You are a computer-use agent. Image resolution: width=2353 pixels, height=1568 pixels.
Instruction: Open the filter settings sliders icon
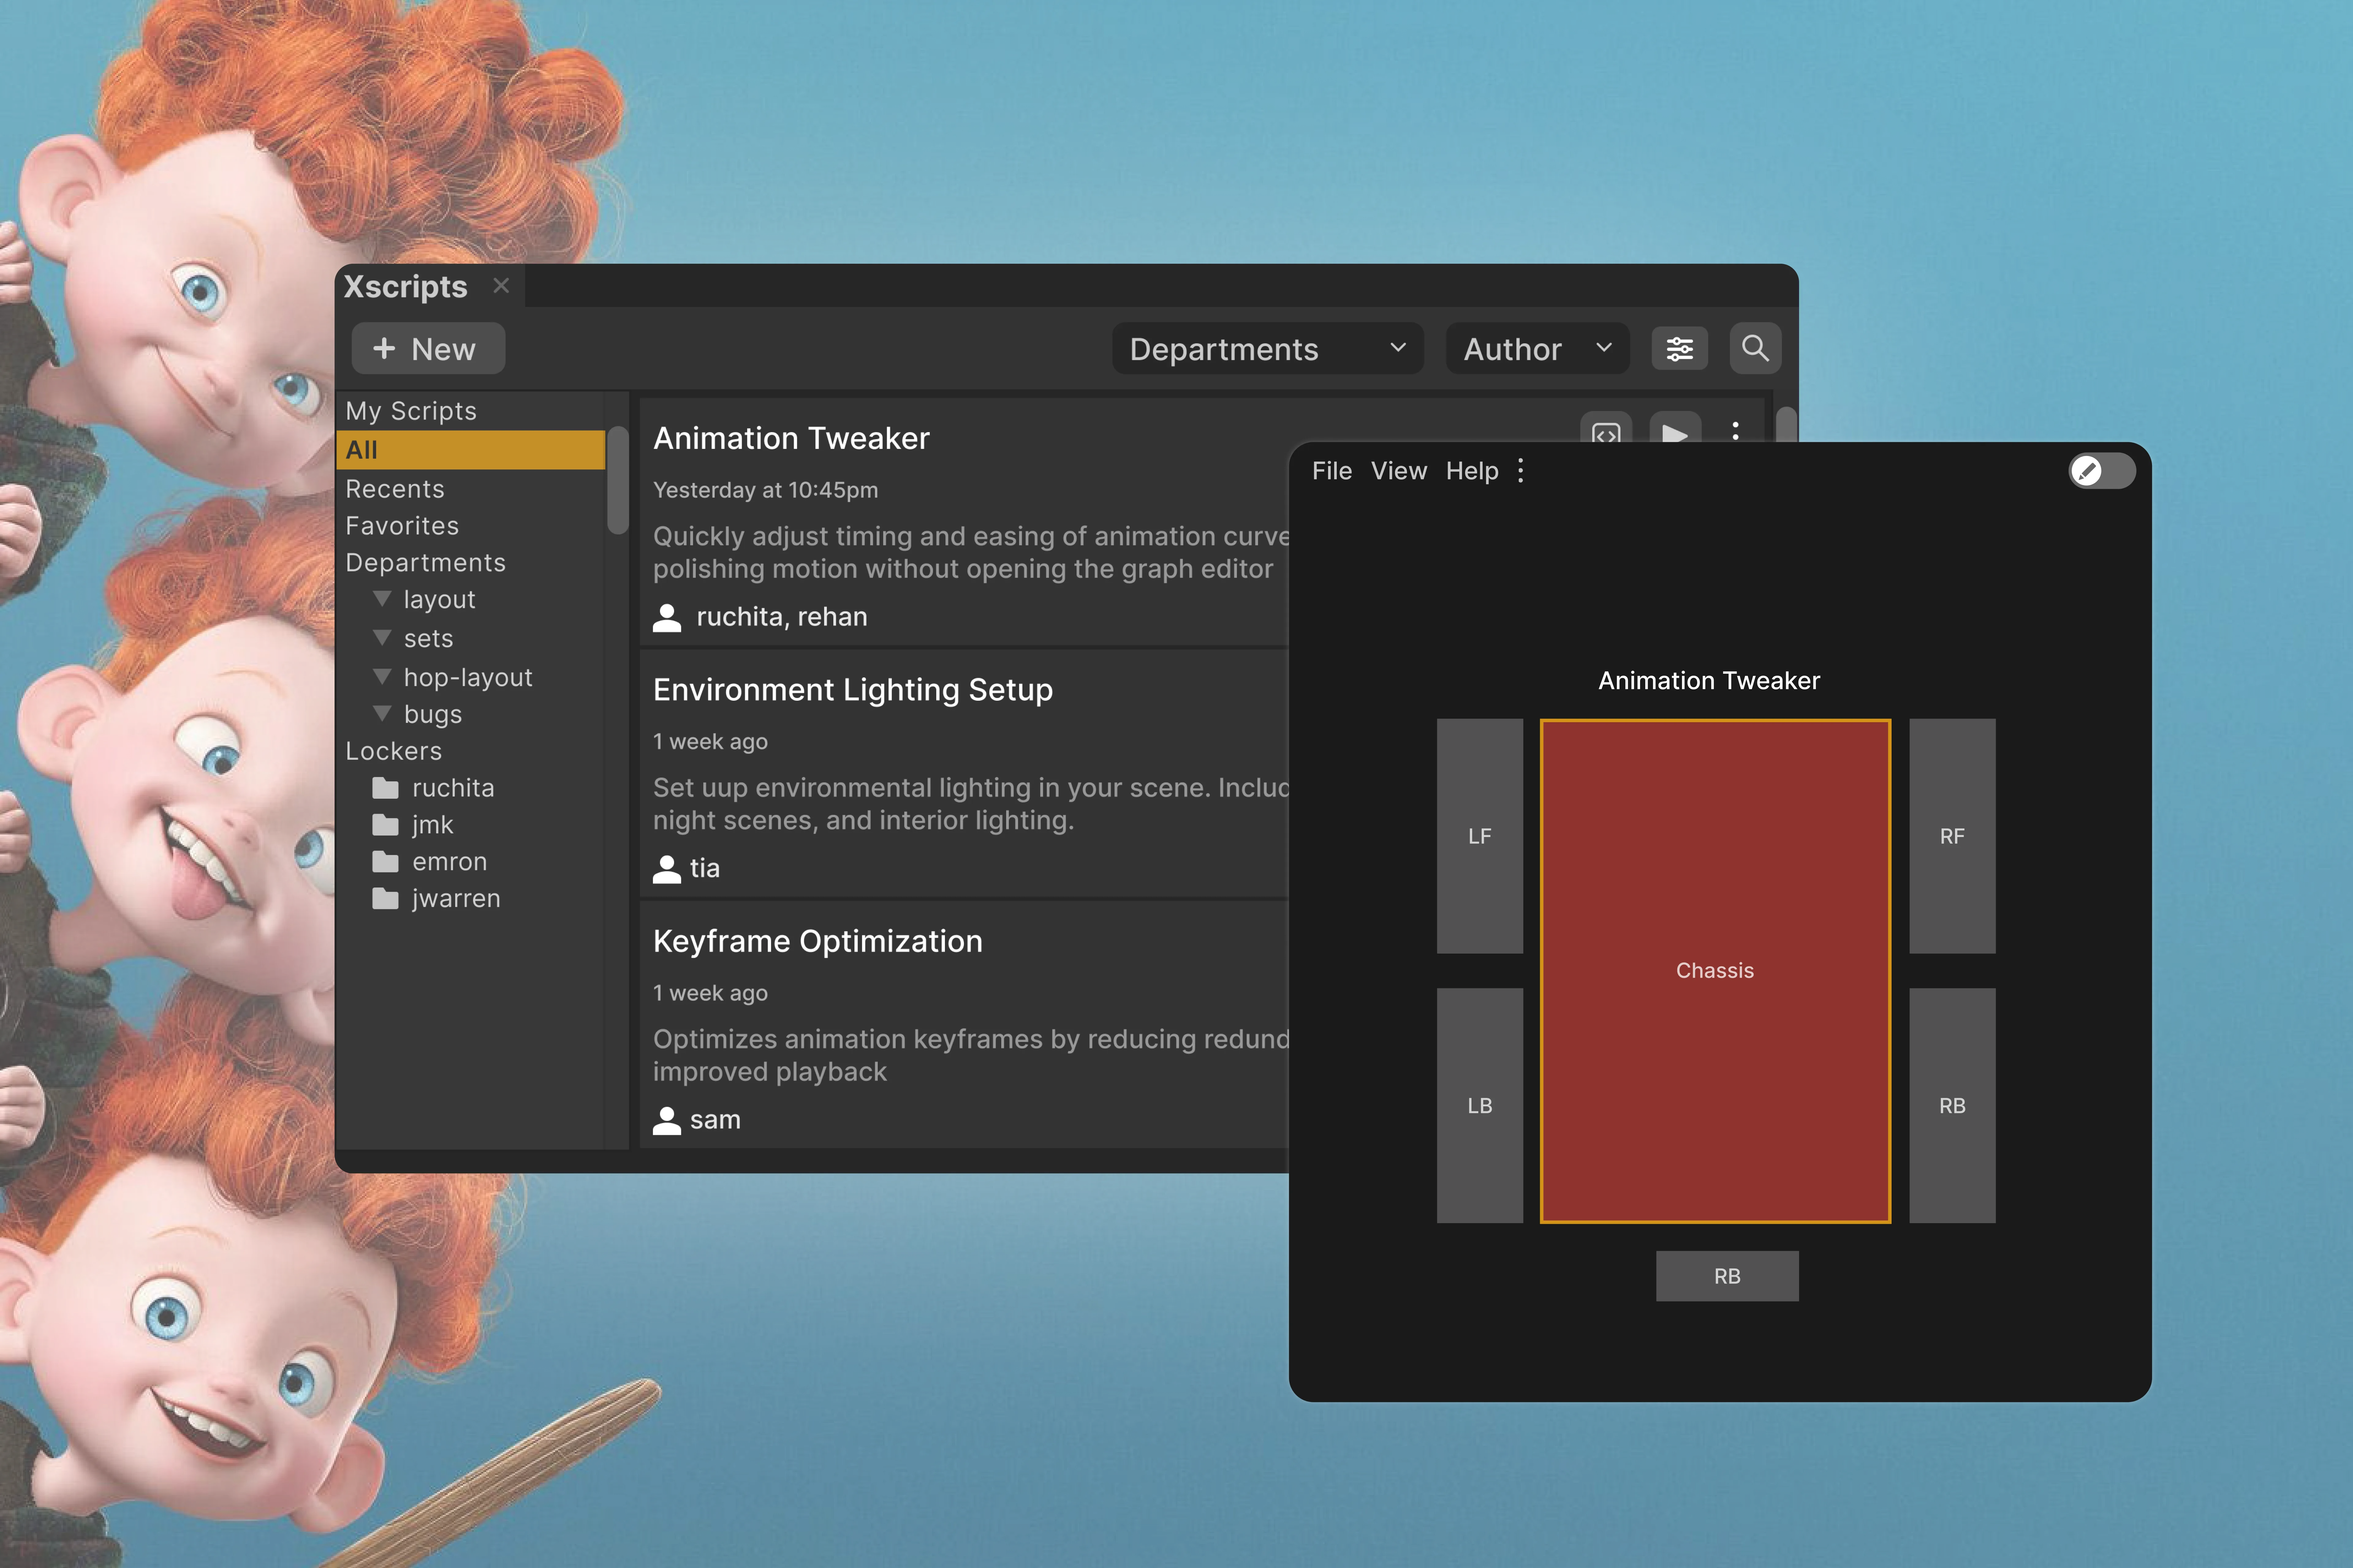[1679, 349]
